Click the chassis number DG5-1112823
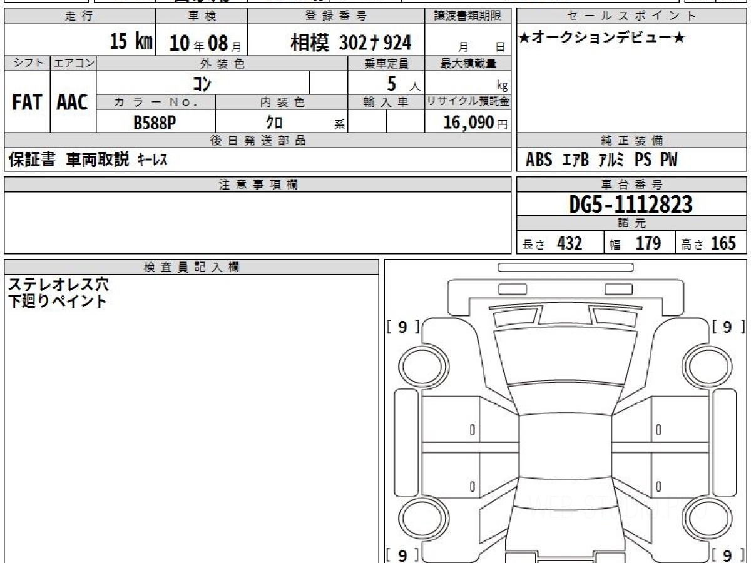751x563 pixels. [631, 204]
